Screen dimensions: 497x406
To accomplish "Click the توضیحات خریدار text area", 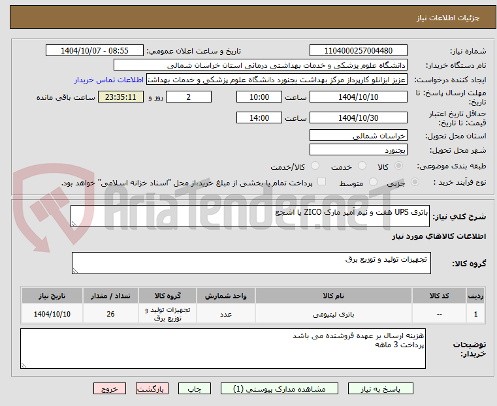I will pos(223,349).
